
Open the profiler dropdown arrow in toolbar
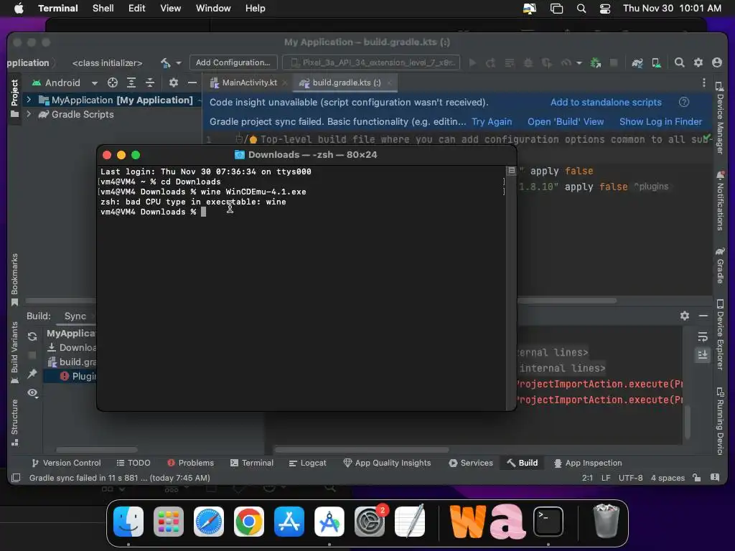pyautogui.click(x=579, y=63)
